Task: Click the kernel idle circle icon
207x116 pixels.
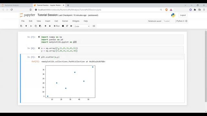Action: tap(186, 21)
